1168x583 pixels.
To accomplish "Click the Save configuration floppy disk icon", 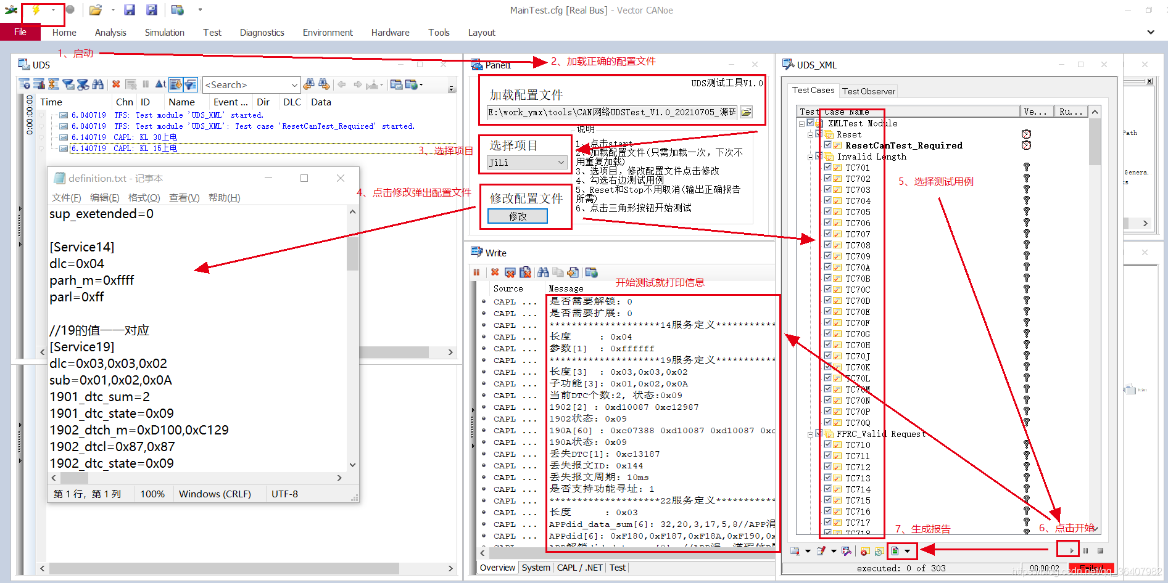I will (129, 10).
